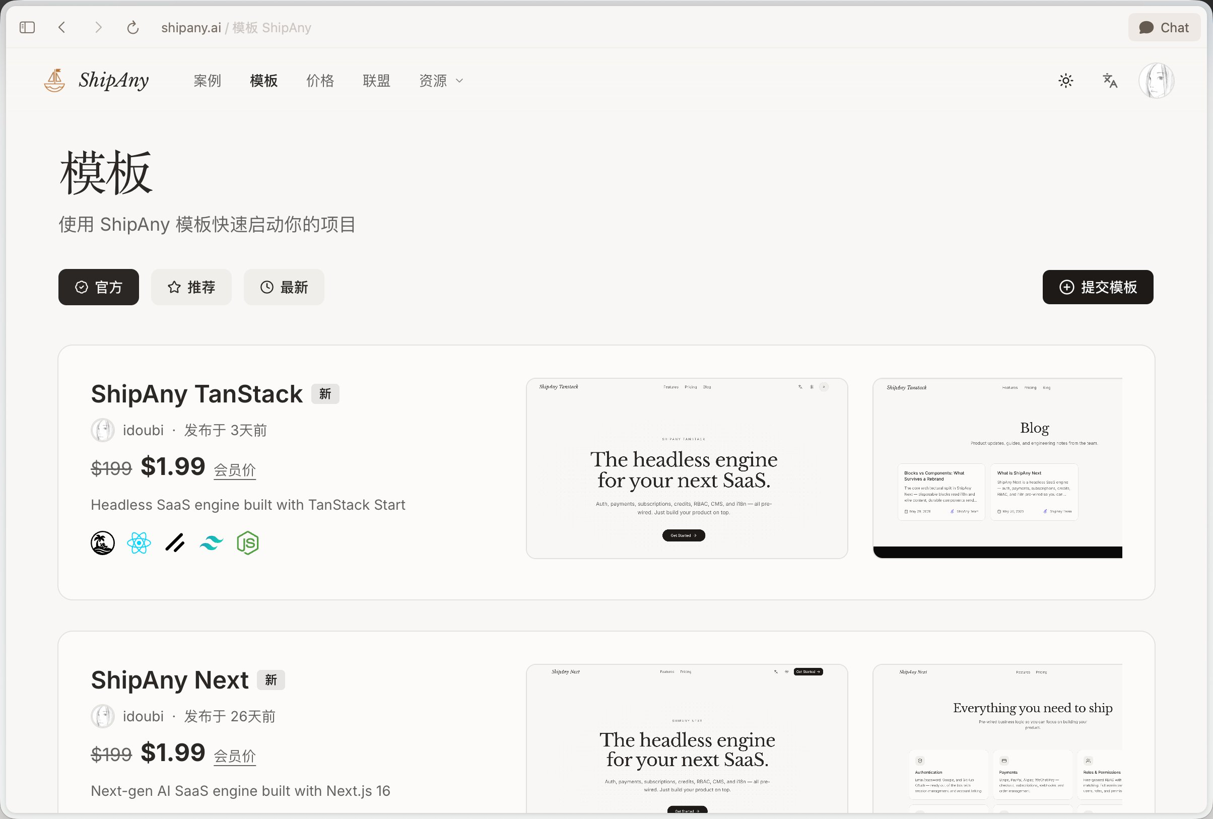Click the Node.js icon
This screenshot has width=1213, height=819.
point(247,543)
